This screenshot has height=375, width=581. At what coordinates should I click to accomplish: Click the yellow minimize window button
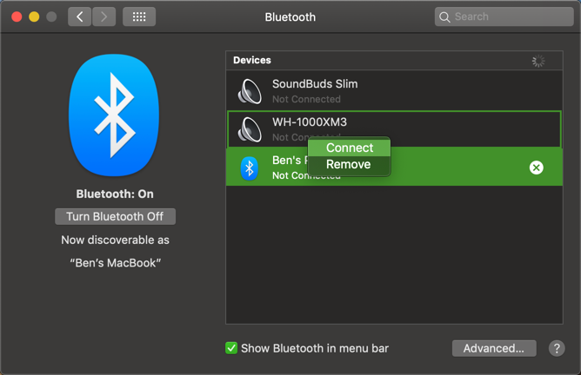[x=34, y=16]
